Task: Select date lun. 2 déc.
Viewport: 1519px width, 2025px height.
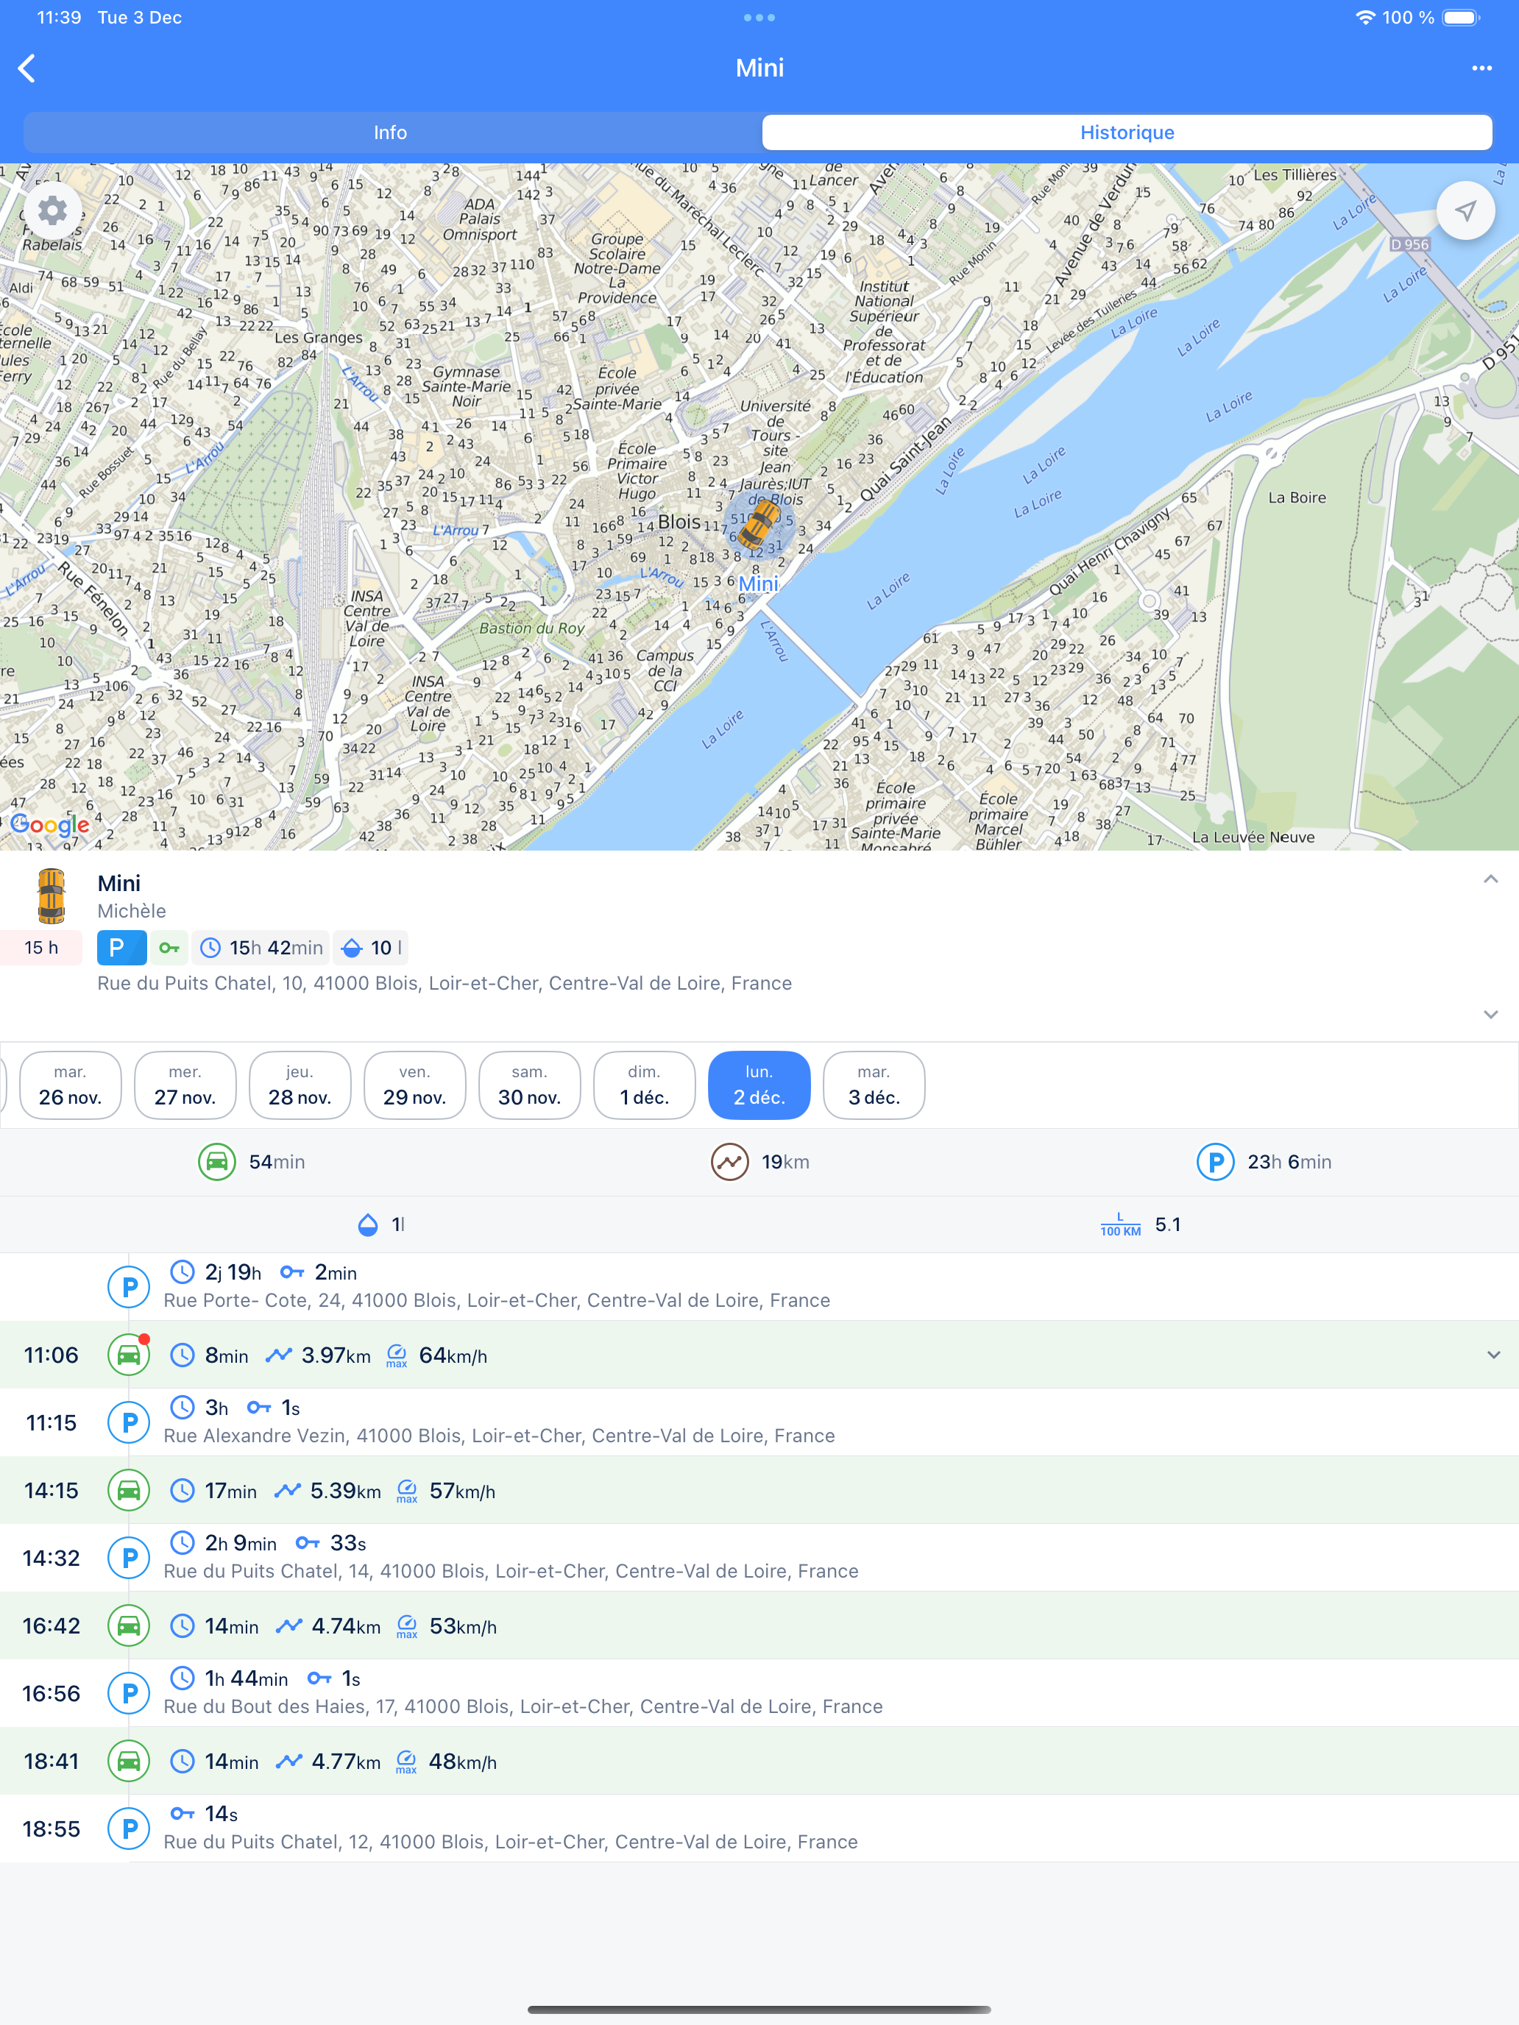Action: click(759, 1086)
